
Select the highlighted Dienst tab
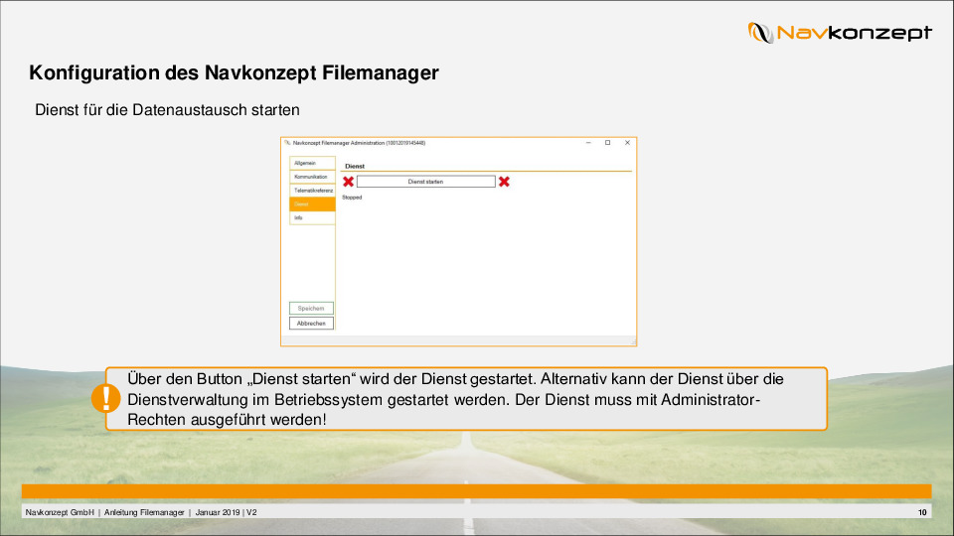(x=312, y=203)
